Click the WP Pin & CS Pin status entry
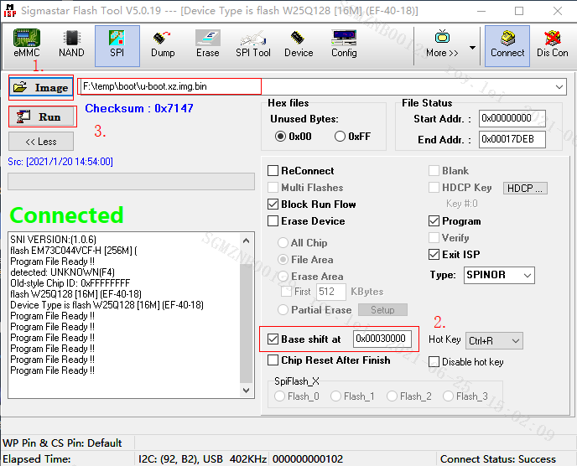This screenshot has width=577, height=466. pos(62,443)
